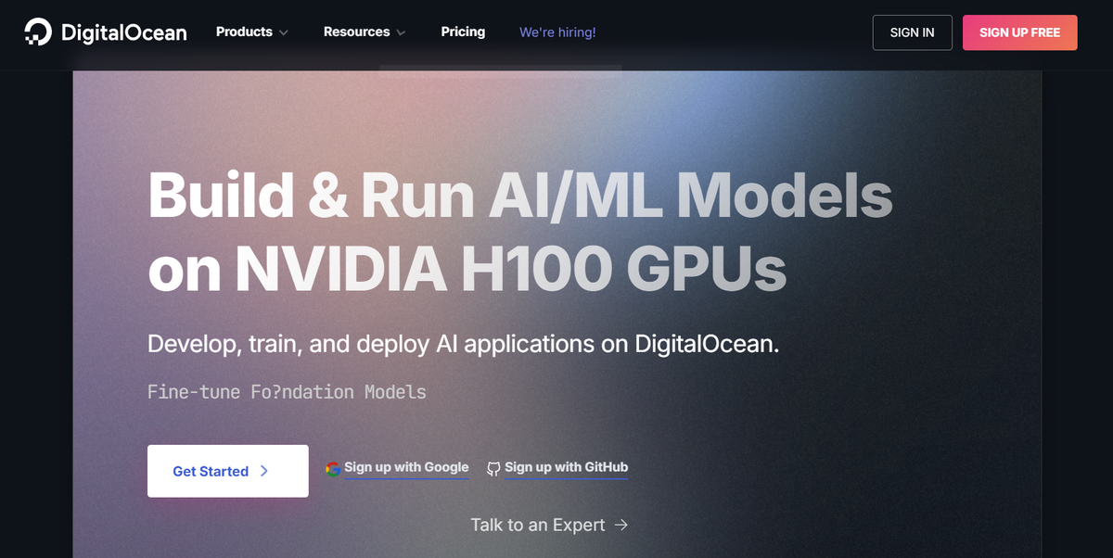Screen dimensions: 1113x558
Task: Click the GitHub octocat icon
Action: (493, 469)
